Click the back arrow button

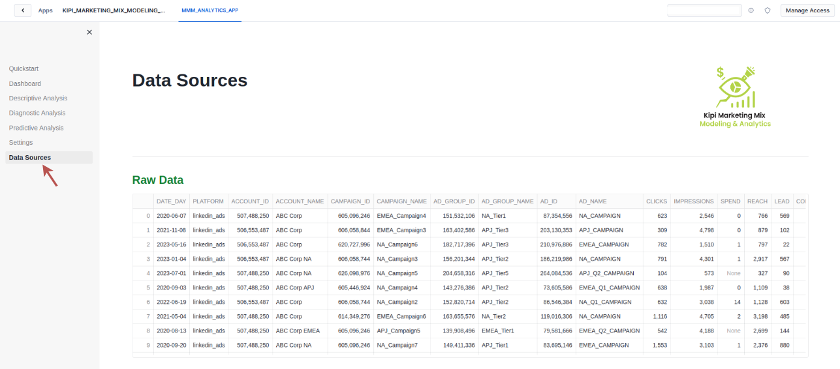23,10
